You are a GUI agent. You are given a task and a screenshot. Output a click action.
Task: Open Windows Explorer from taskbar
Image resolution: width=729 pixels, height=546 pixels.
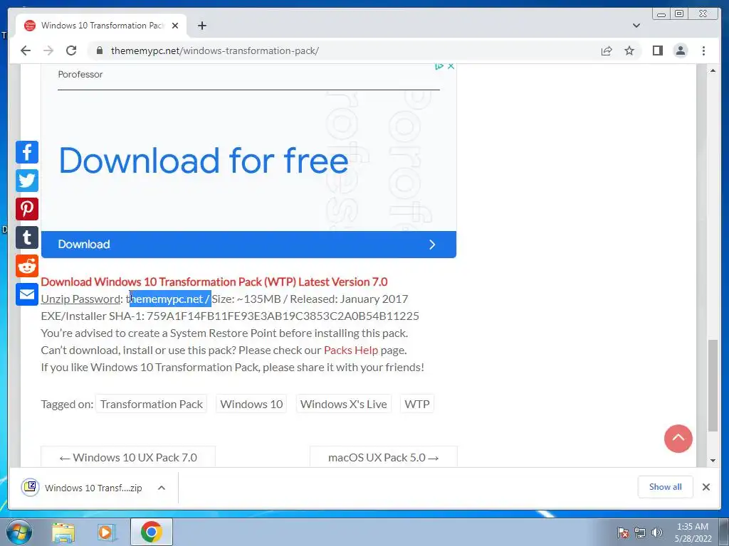tap(63, 532)
